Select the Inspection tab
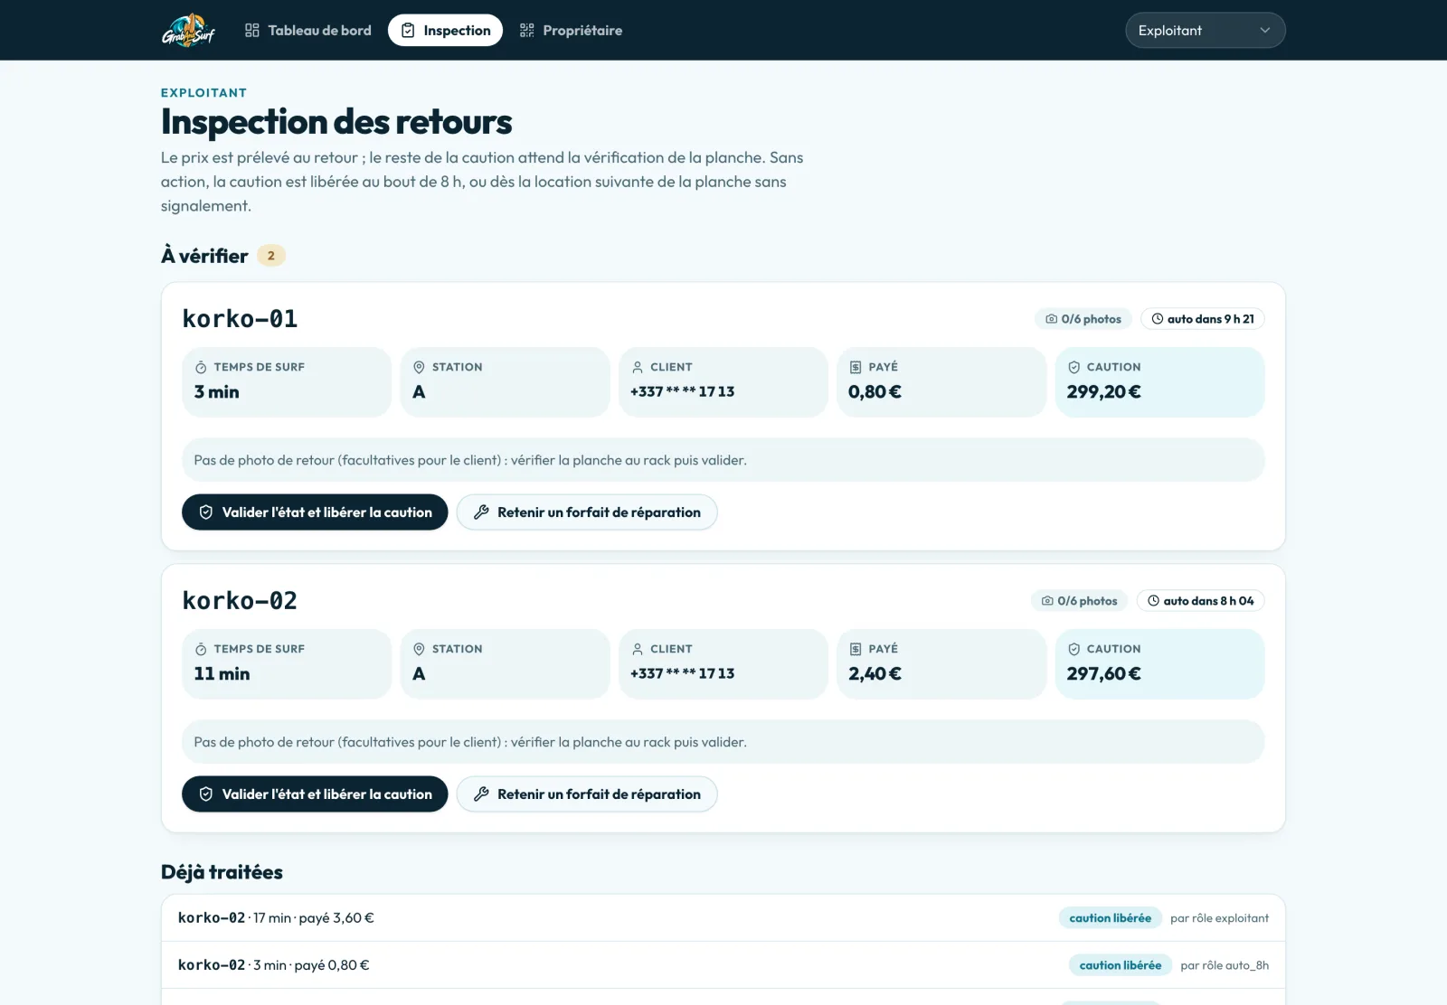The width and height of the screenshot is (1447, 1005). (x=445, y=30)
